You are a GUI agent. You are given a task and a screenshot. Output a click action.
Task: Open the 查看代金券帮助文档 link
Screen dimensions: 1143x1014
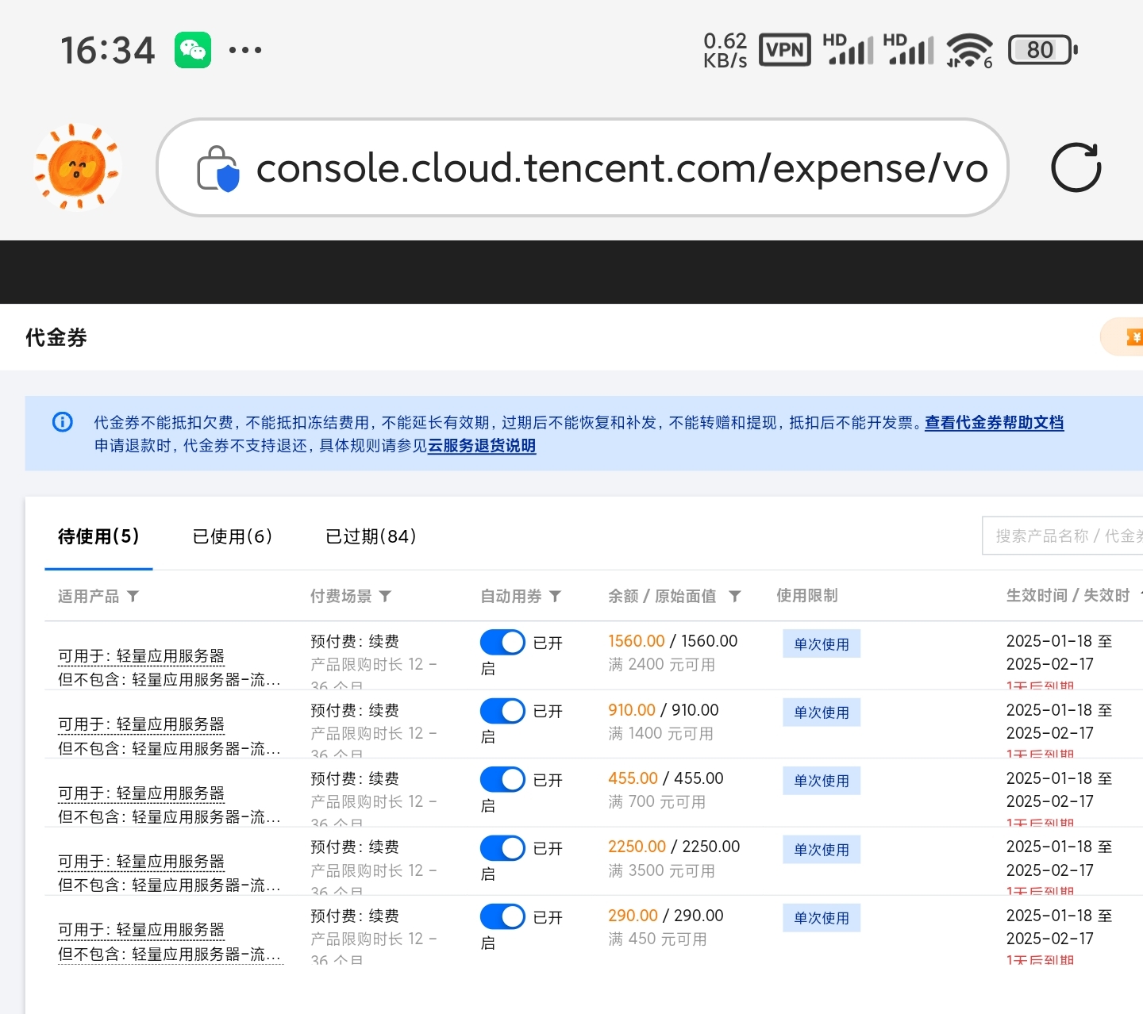pos(994,423)
